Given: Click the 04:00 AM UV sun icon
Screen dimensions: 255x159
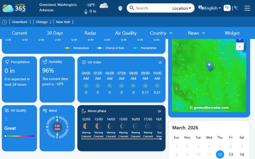Looking at the screenshot, I should (x=86, y=86).
